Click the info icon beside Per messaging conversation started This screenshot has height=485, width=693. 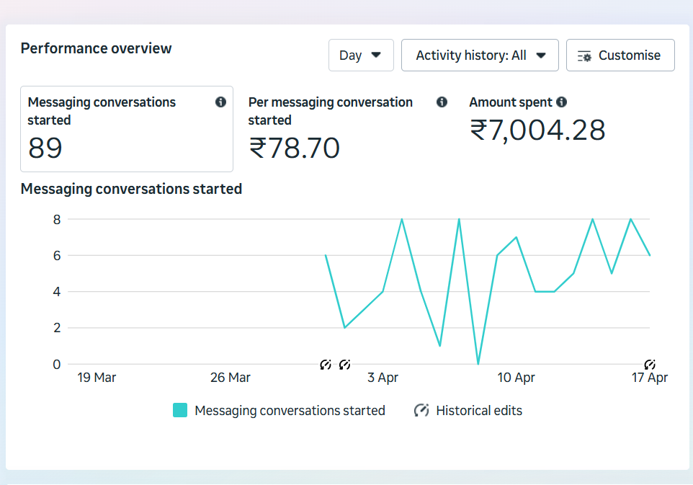tap(441, 102)
